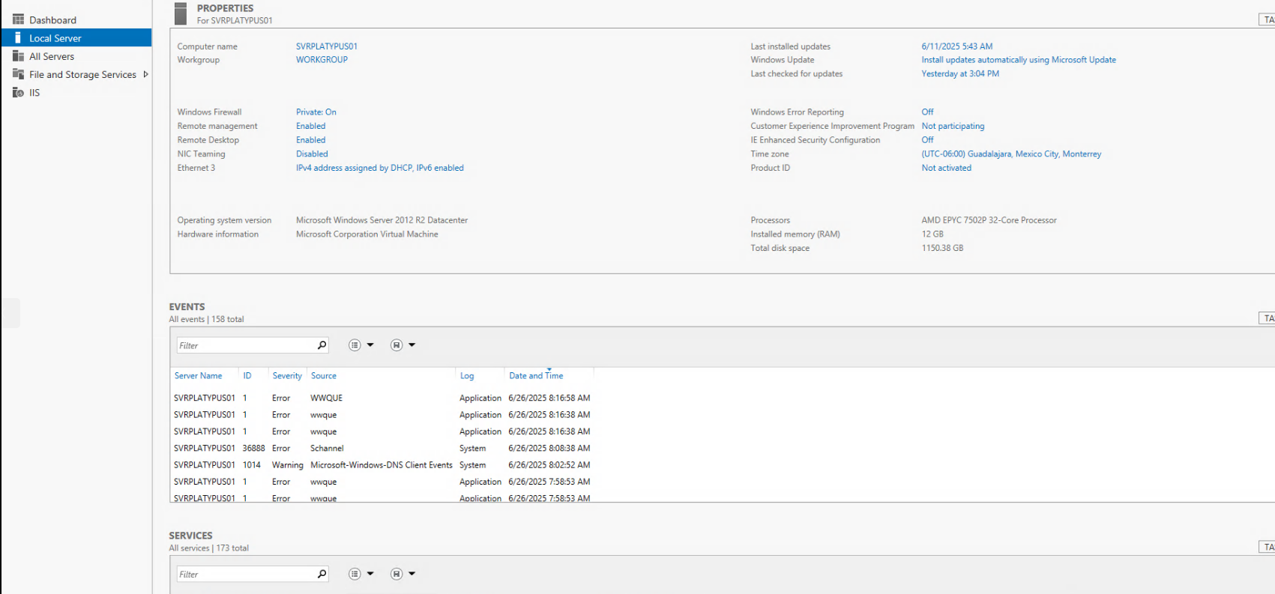Sort events by Severity column
Image resolution: width=1275 pixels, height=594 pixels.
point(286,376)
